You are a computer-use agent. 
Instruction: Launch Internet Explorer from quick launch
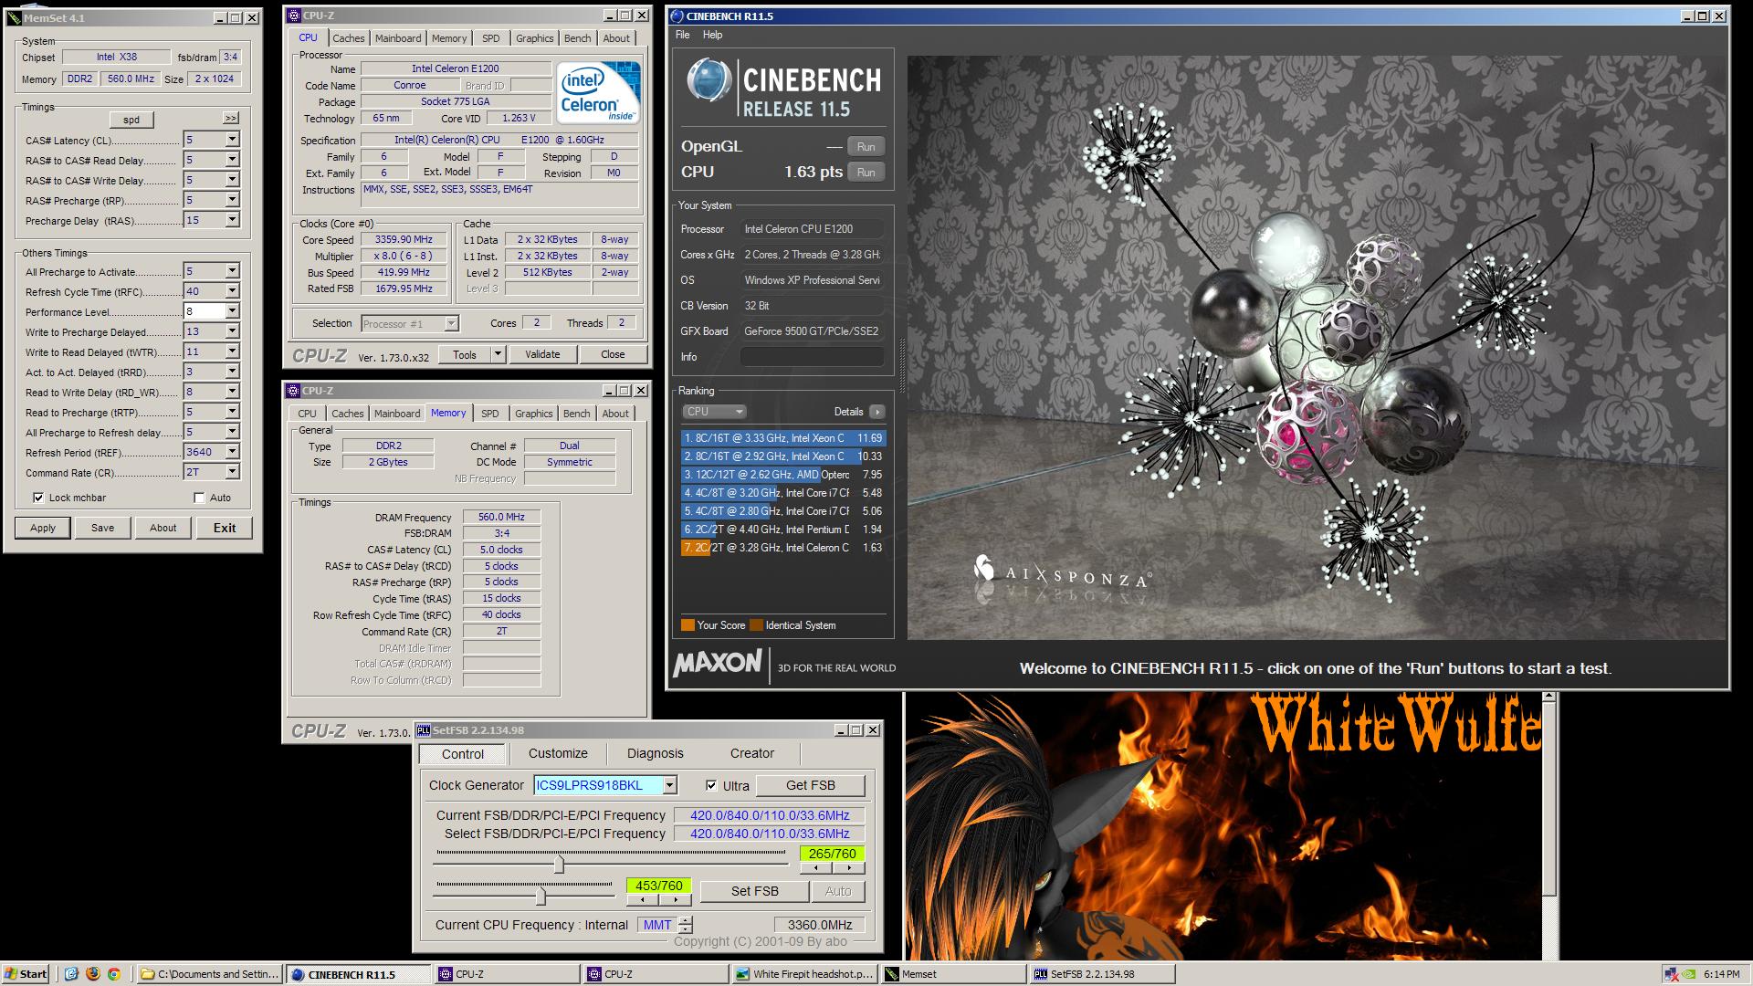[72, 974]
